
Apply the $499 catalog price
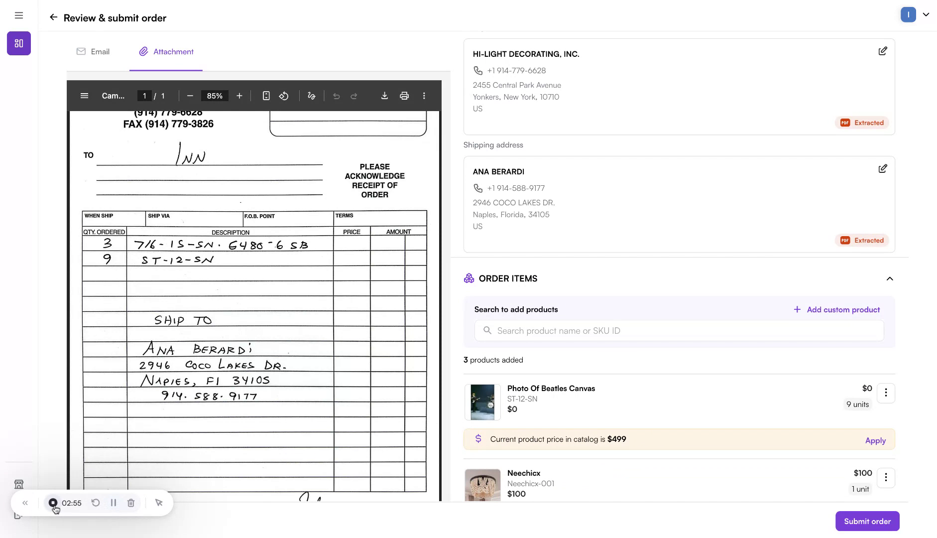click(x=875, y=440)
